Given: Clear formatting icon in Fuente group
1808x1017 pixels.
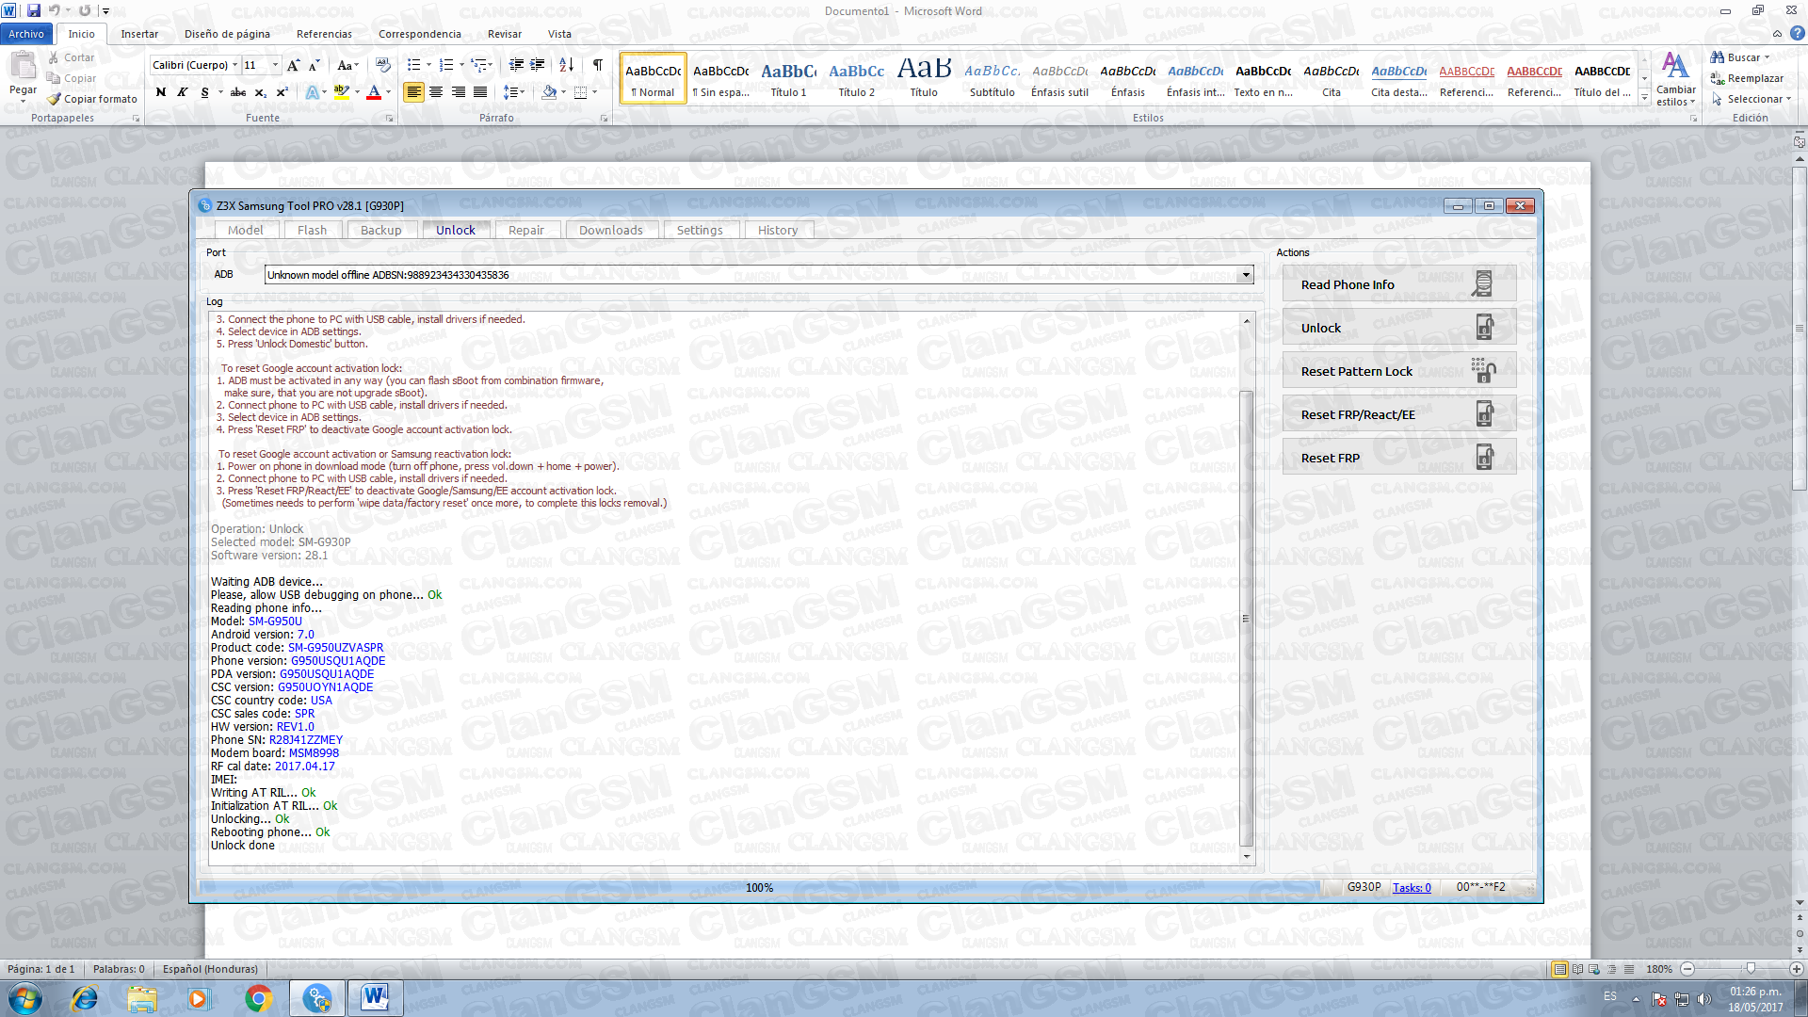Looking at the screenshot, I should point(383,65).
